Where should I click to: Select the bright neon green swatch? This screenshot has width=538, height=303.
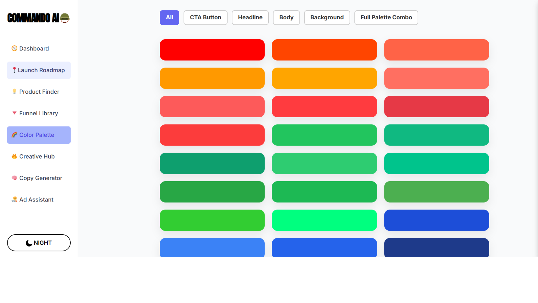coord(324,220)
